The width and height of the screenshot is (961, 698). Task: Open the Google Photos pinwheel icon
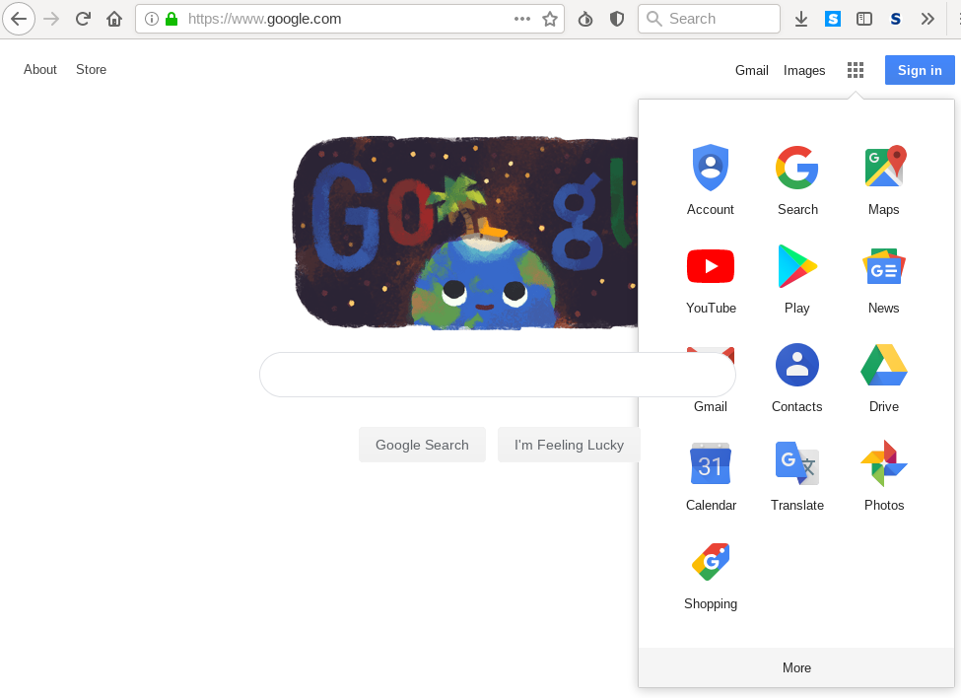pos(884,463)
